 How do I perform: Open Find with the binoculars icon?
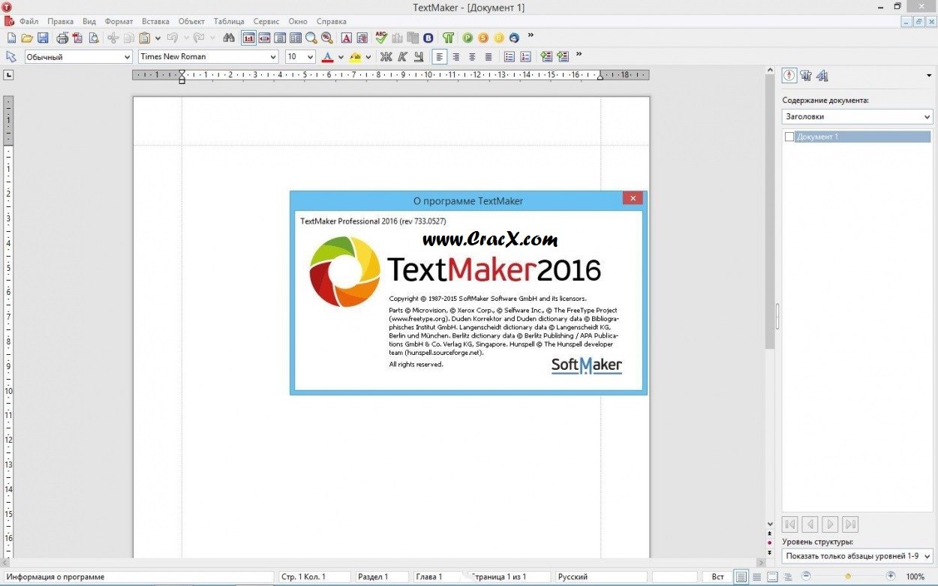229,38
